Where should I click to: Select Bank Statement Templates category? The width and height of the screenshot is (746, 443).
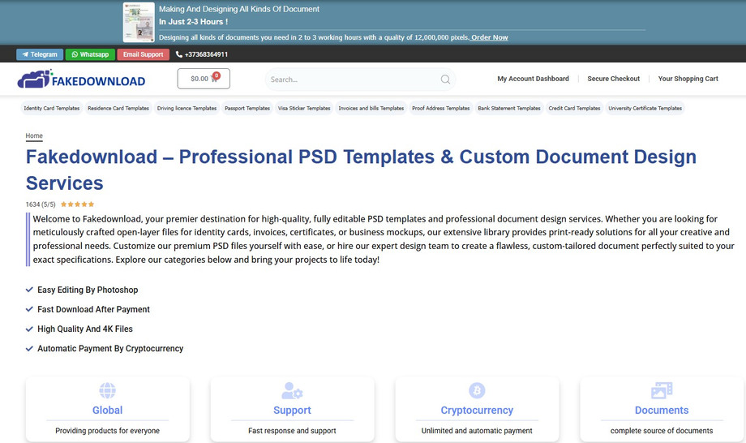509,108
